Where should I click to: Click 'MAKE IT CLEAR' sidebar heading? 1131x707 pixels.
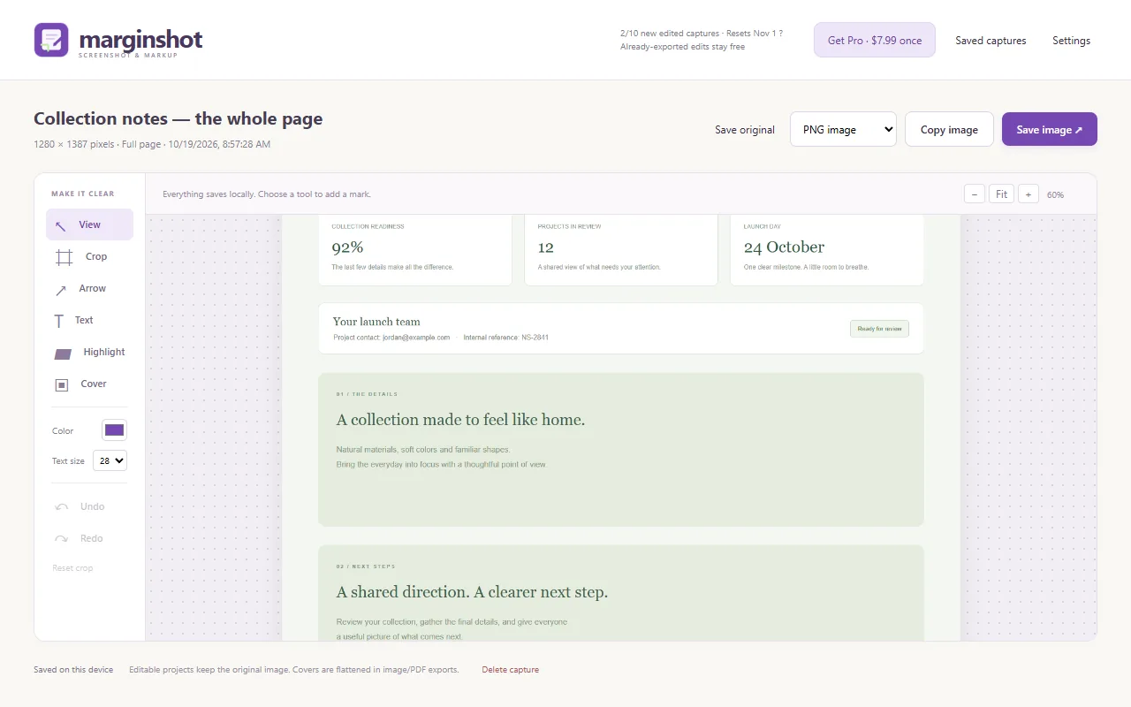pos(83,194)
